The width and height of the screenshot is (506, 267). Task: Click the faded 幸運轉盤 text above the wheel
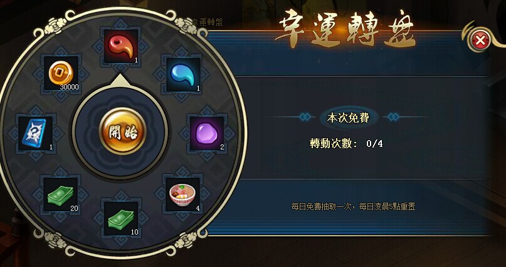coord(207,22)
